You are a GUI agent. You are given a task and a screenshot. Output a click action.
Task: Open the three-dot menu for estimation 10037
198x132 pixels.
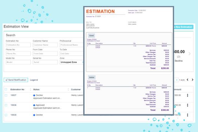(187, 95)
